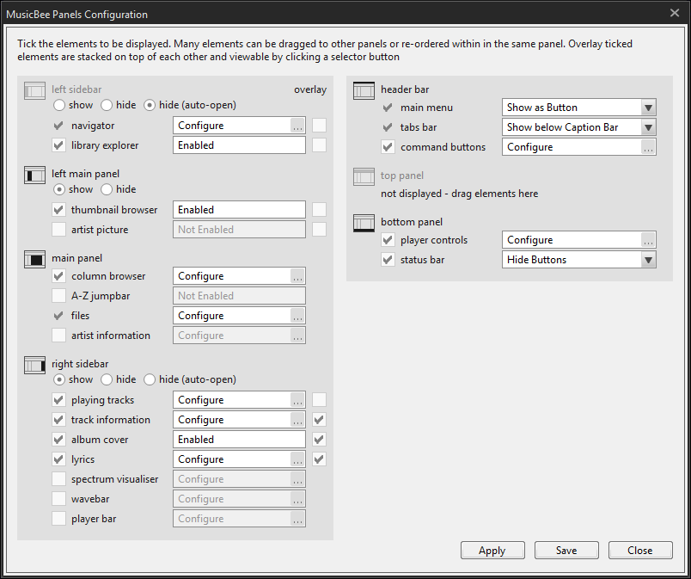Open playing tracks configure ellipsis button
The image size is (691, 579).
pyautogui.click(x=298, y=400)
